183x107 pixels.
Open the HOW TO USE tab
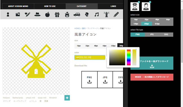click(50, 6)
